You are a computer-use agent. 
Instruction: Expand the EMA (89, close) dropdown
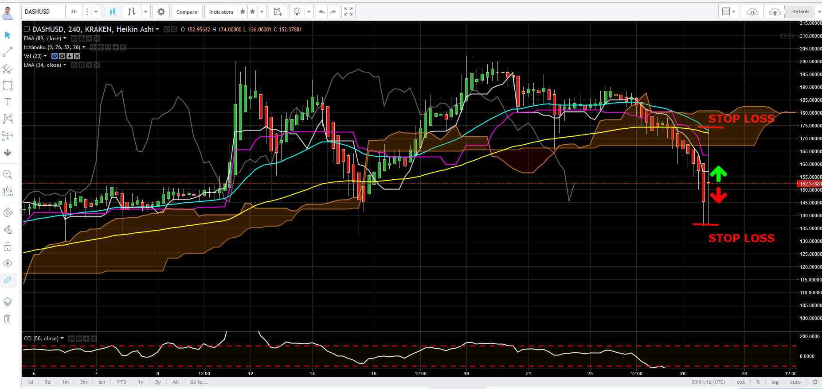(x=65, y=39)
